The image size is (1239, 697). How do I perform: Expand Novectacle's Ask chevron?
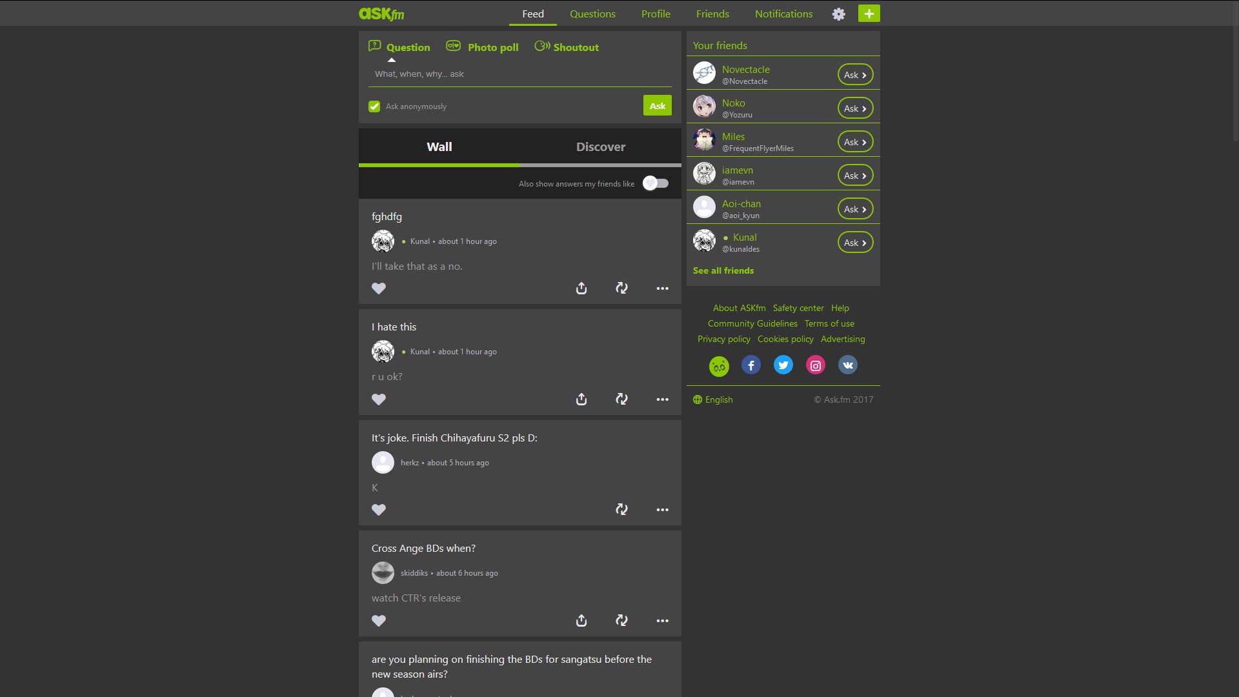point(865,74)
